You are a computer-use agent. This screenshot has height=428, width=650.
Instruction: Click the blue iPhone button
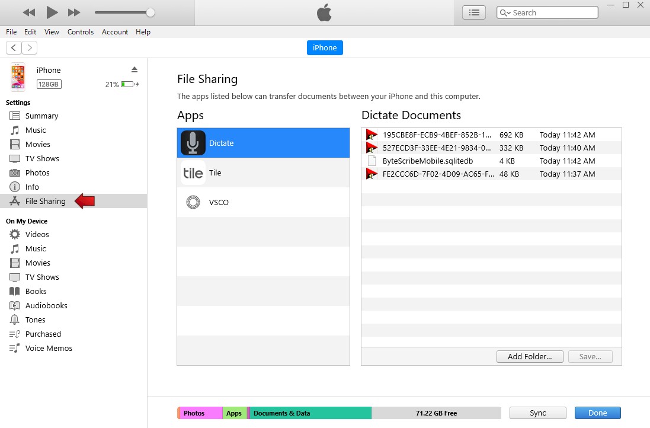[x=325, y=47]
